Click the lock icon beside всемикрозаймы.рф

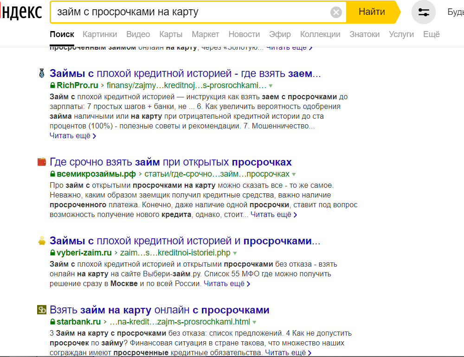click(52, 174)
